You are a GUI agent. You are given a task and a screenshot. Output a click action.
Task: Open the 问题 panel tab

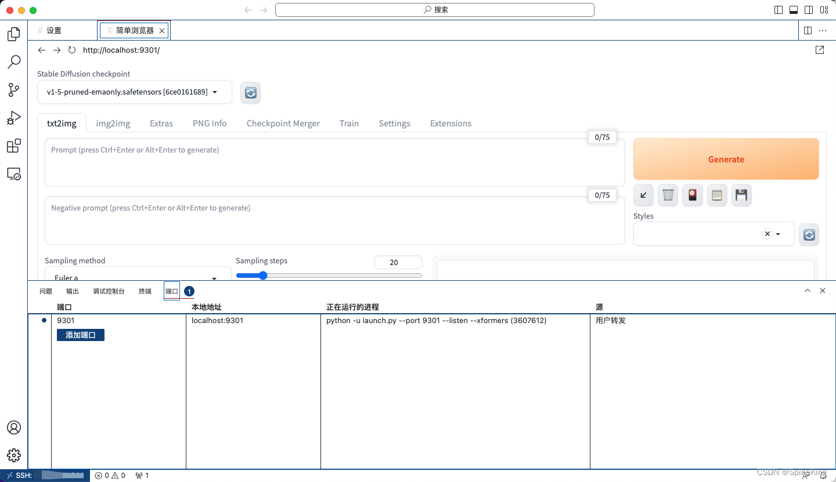click(46, 291)
